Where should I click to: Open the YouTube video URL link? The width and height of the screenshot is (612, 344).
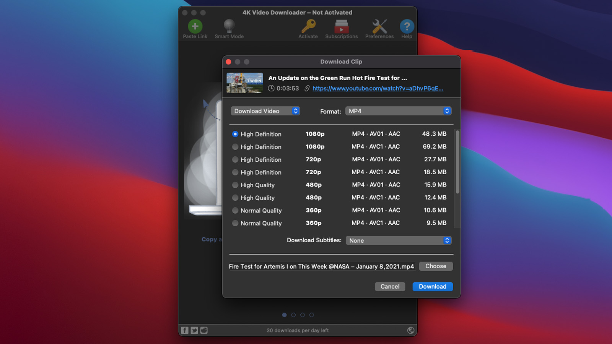coord(378,88)
